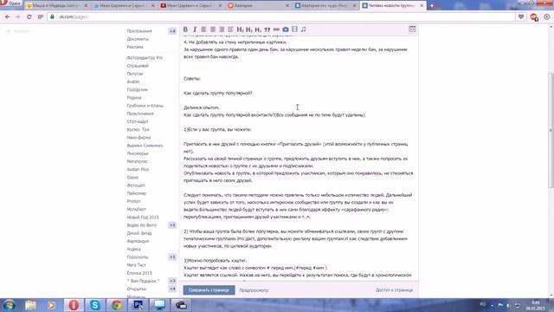Screen dimensions: 554x312
Task: Insert bulleted list in editor
Action: click(231, 29)
